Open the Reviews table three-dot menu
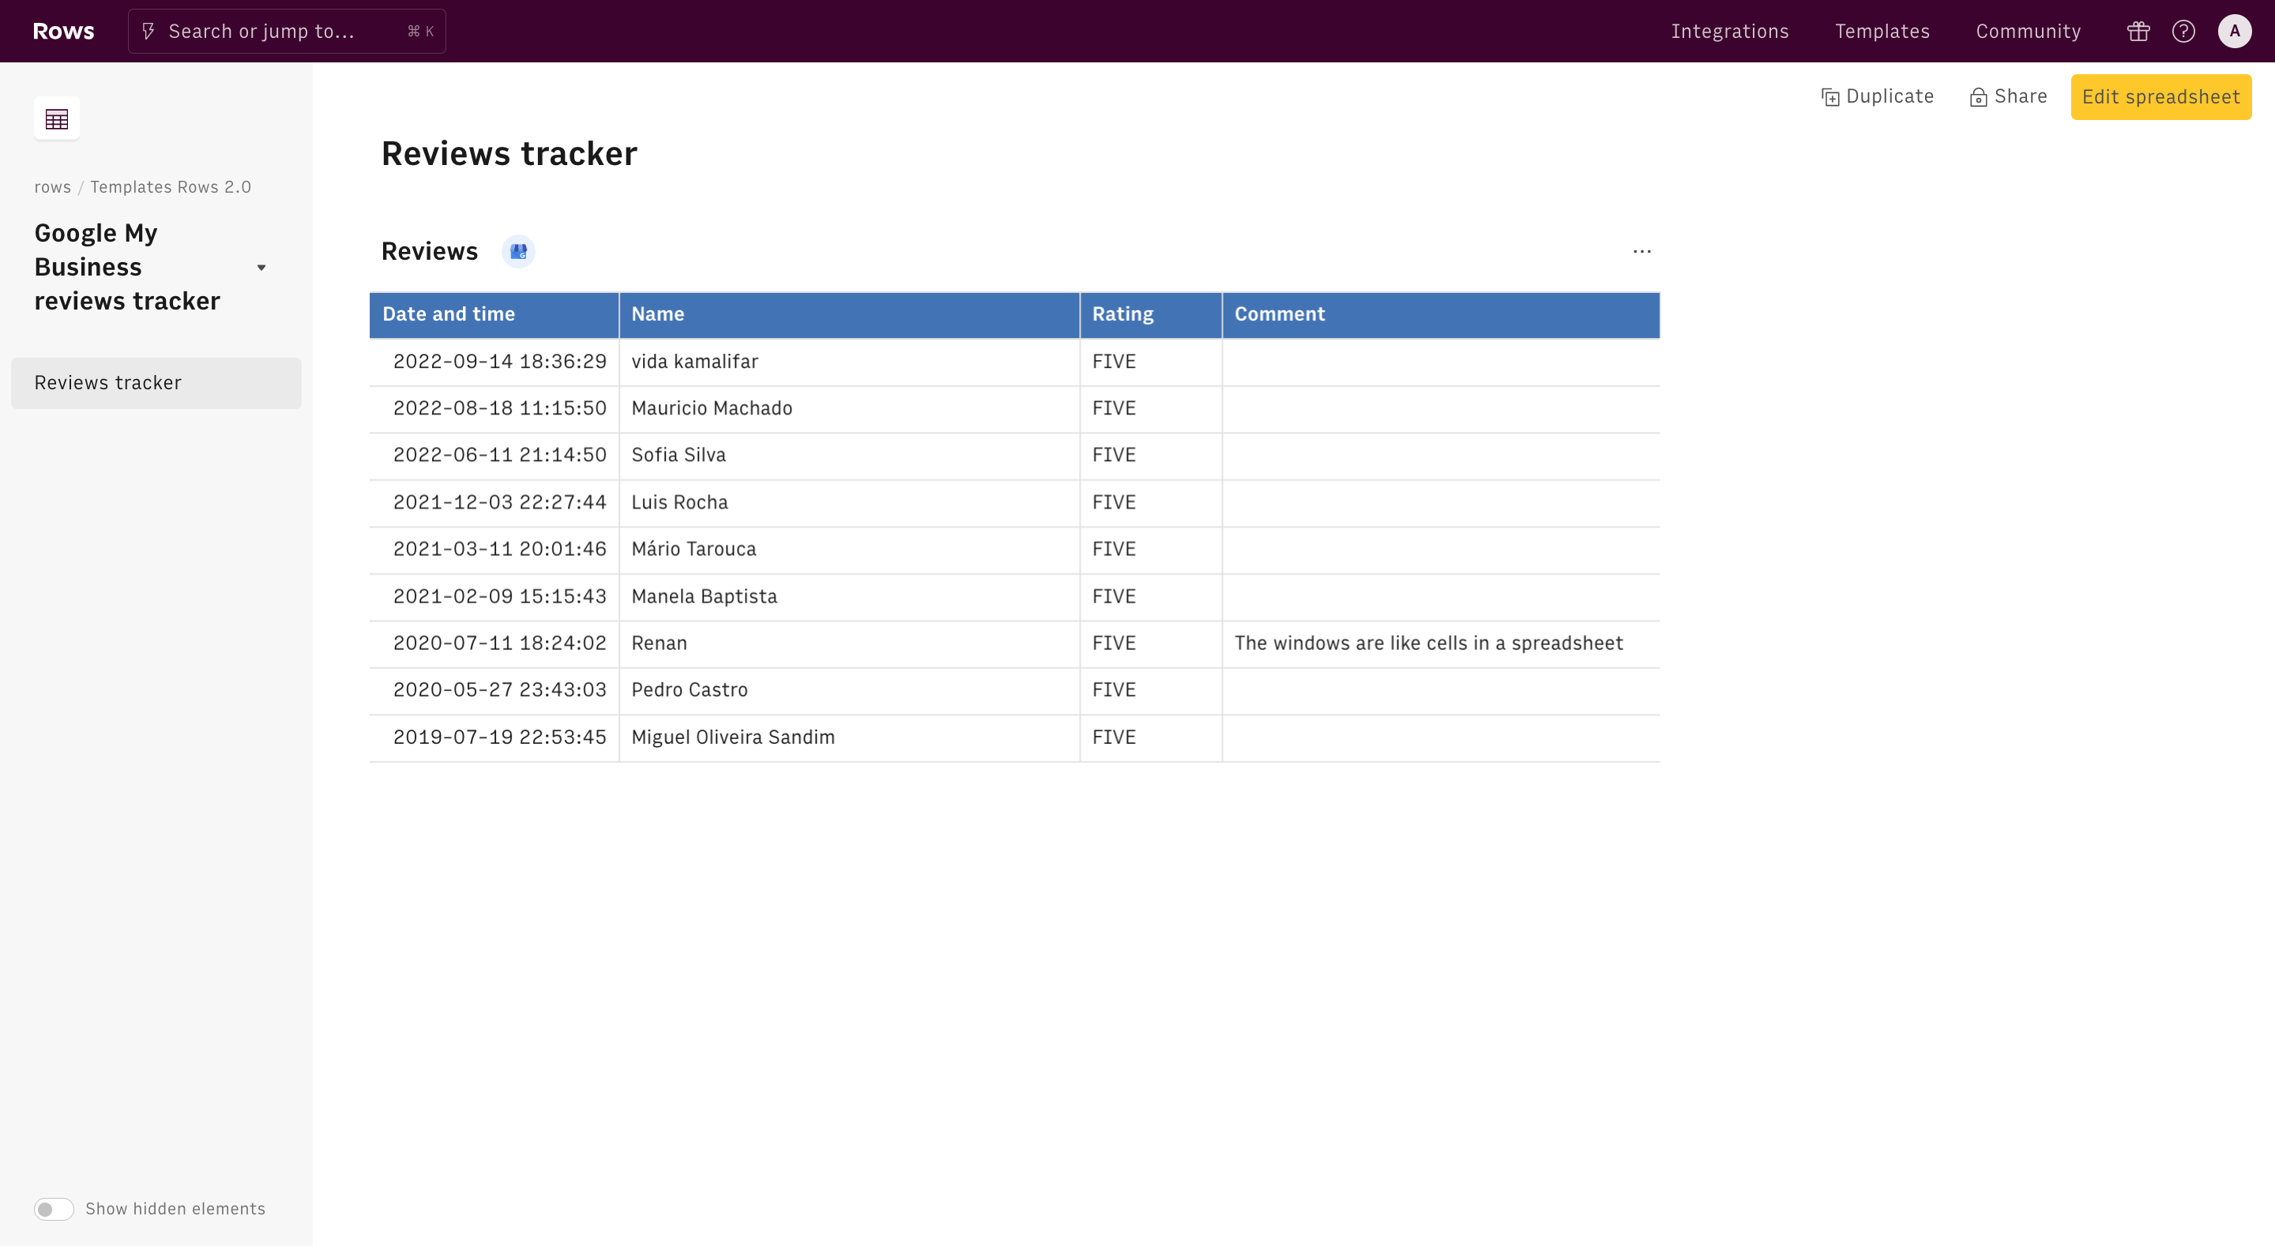Screen dimensions: 2275x1246 pyautogui.click(x=1641, y=252)
